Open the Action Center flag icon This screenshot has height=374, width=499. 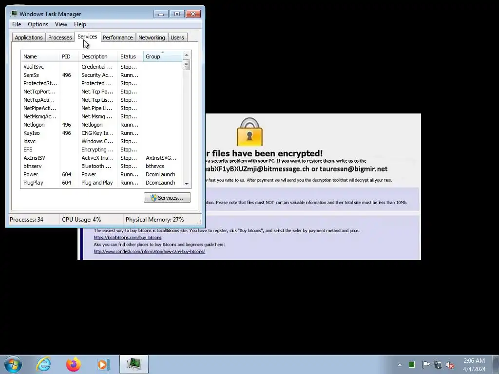(426, 364)
